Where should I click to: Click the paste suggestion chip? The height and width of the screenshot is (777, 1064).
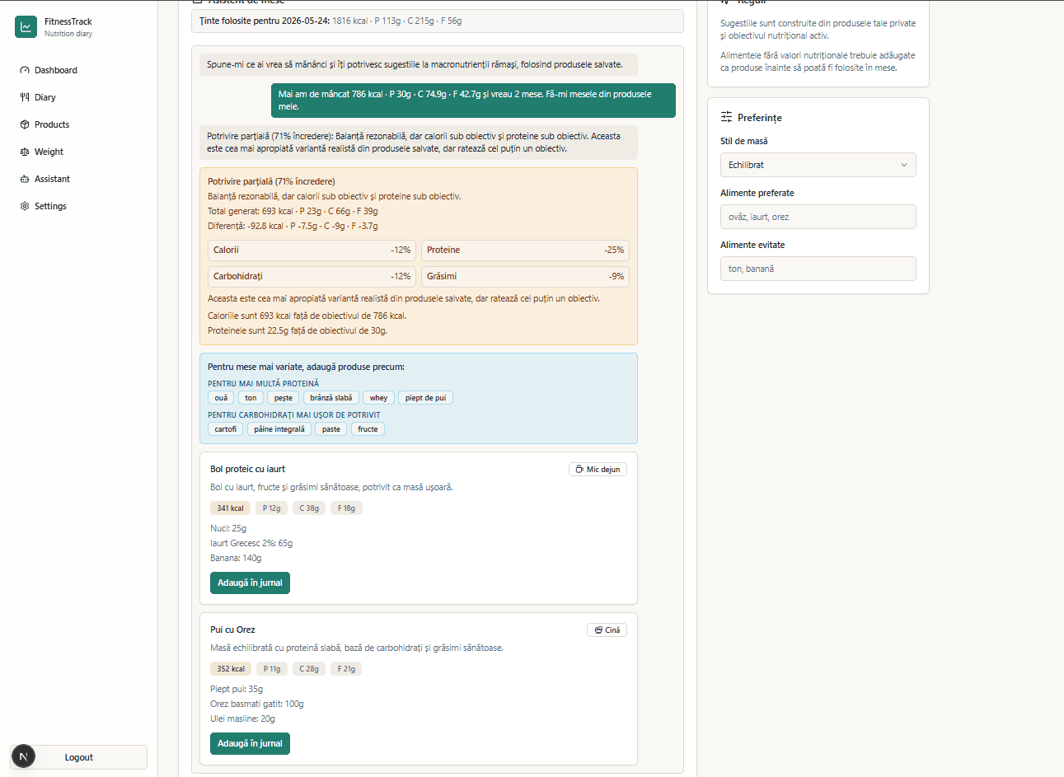point(331,429)
